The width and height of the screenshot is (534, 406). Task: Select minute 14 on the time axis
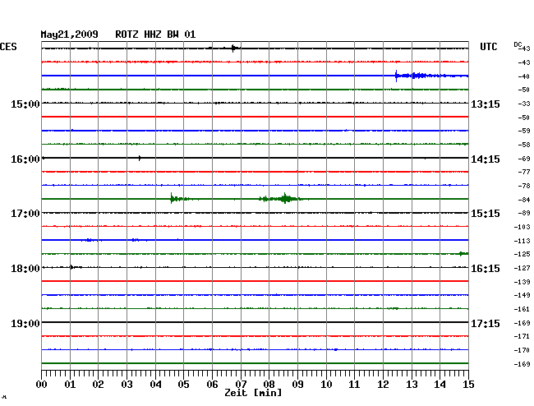440,384
